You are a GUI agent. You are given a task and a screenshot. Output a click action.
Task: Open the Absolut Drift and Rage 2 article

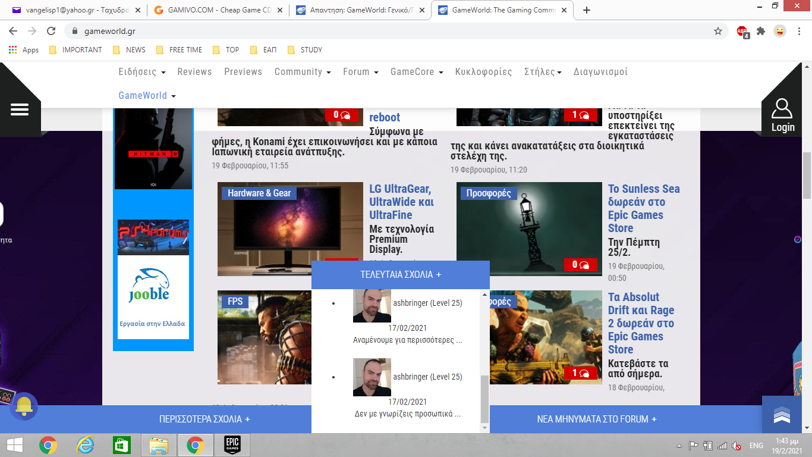641,323
